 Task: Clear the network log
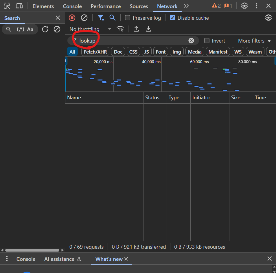click(84, 18)
